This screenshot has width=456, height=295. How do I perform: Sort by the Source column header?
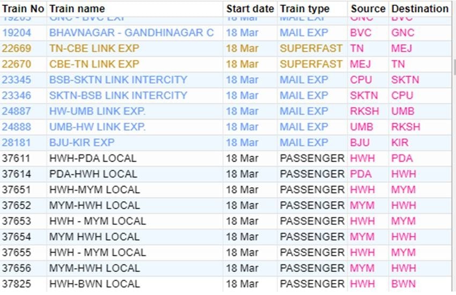[368, 9]
